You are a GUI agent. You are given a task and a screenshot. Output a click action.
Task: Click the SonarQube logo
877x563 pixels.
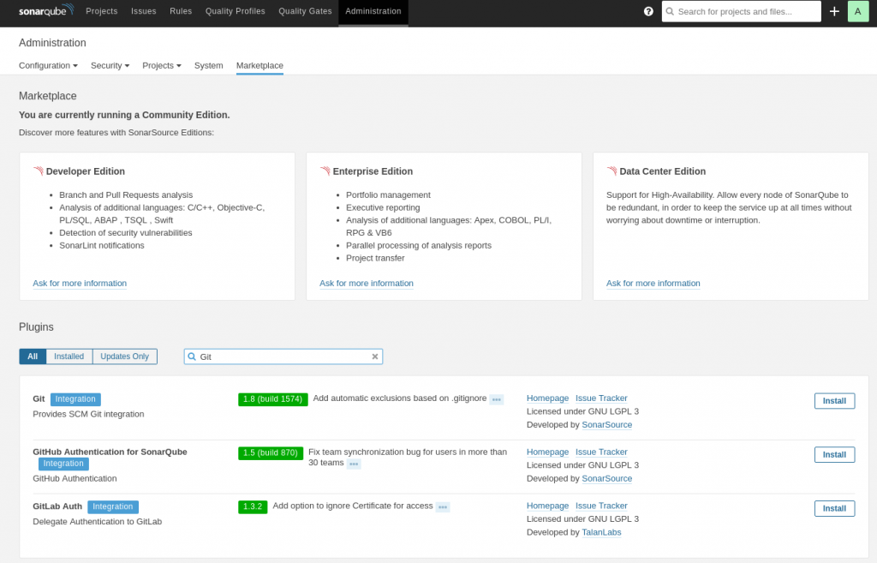(45, 10)
